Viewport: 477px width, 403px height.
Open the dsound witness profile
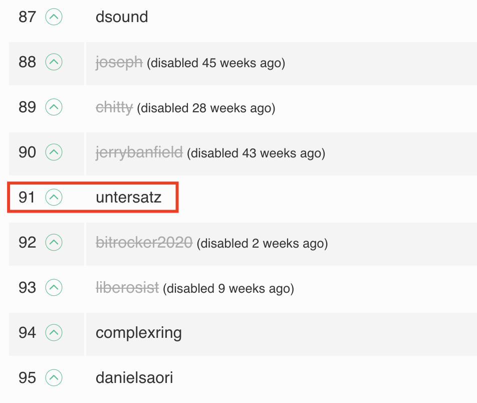click(x=122, y=18)
